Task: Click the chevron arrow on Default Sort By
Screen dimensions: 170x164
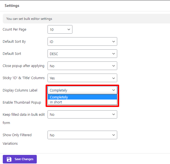Action: pos(114,42)
